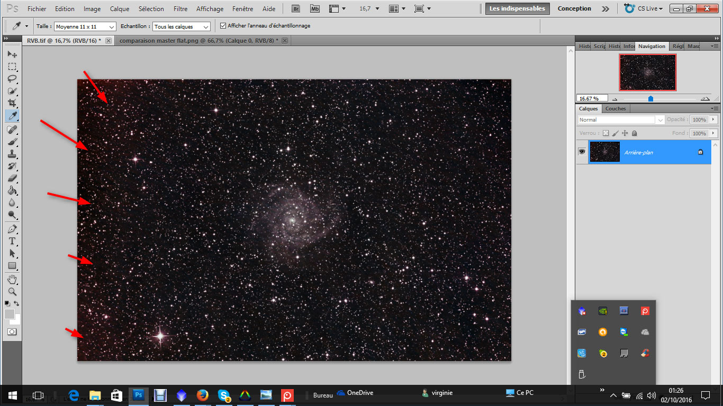Open the Taille sample size dropdown
This screenshot has height=406, width=723.
85,26
